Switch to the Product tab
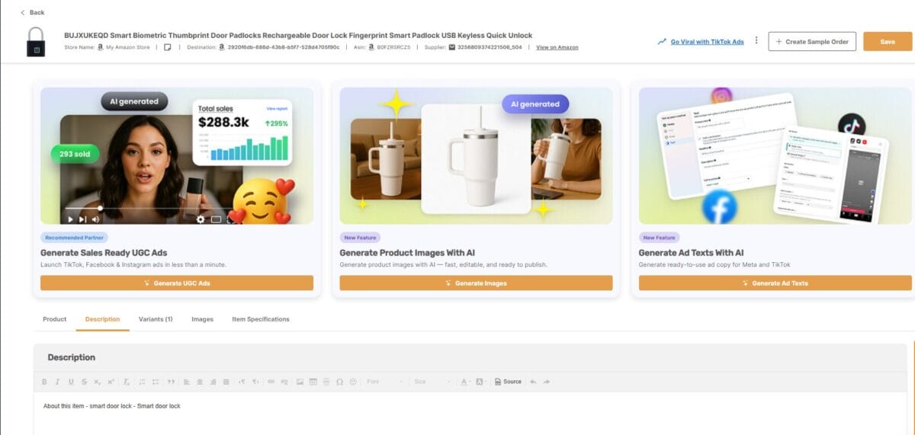Viewport: 915px width, 435px height. 54,319
